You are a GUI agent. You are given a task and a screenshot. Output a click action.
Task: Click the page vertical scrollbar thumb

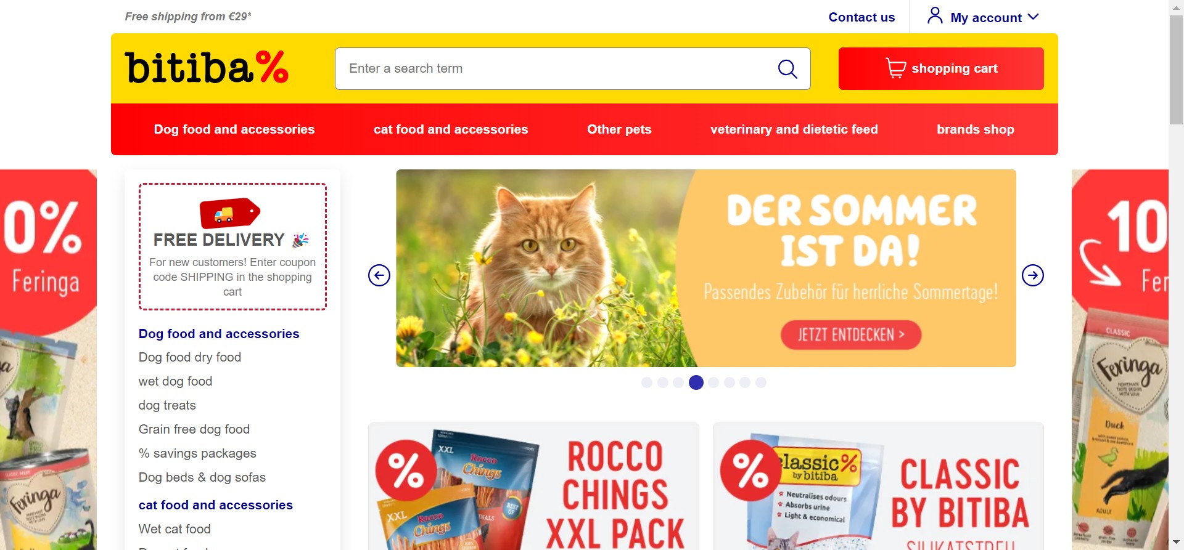[1176, 70]
